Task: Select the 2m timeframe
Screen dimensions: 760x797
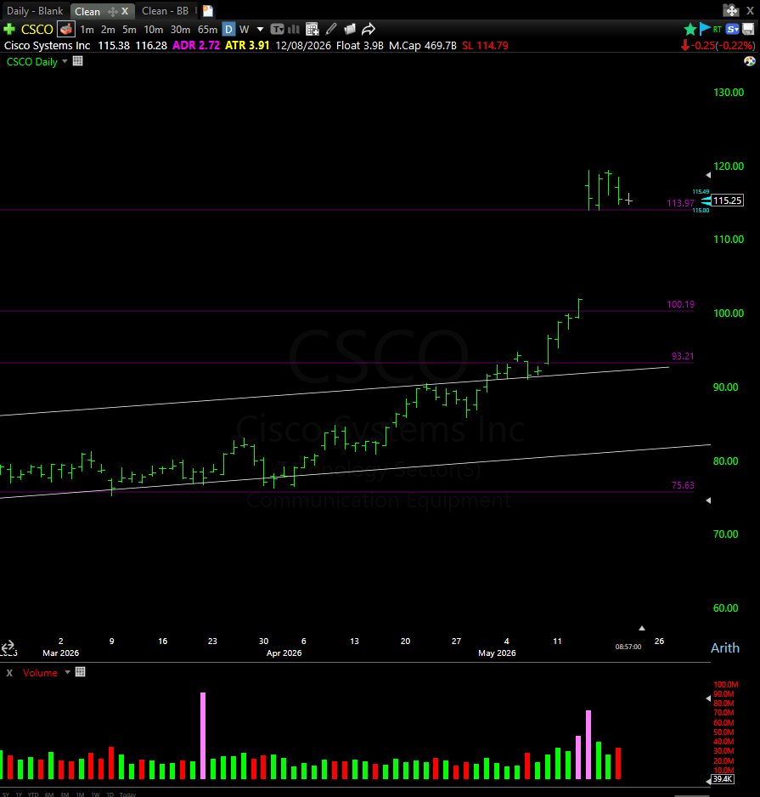Action: pos(108,30)
